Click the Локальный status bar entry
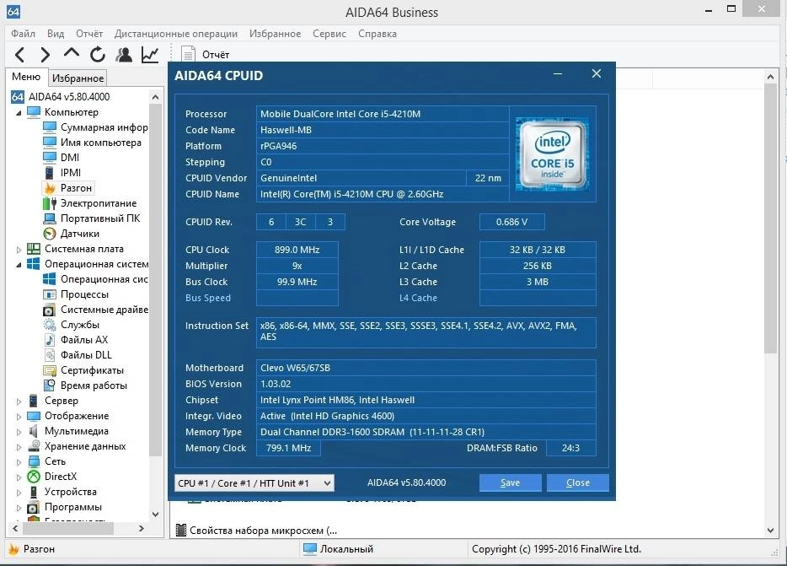The height and width of the screenshot is (566, 787). (x=339, y=549)
